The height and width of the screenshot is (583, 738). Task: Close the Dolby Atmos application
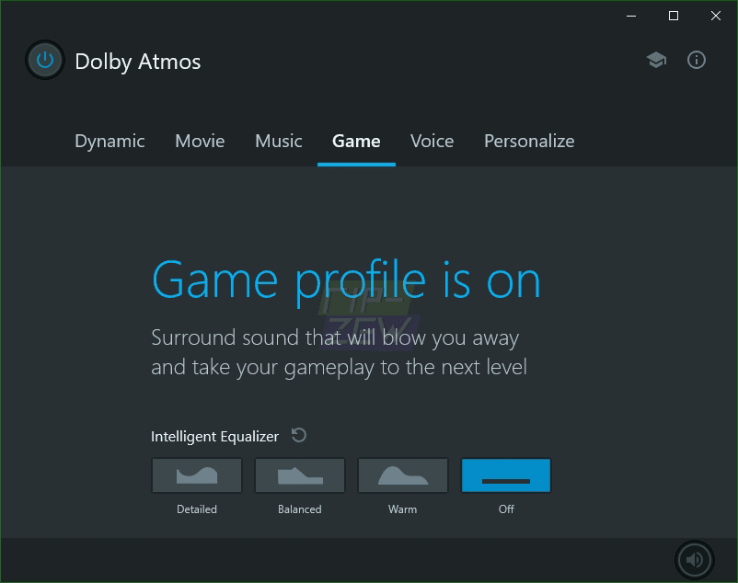coord(715,16)
